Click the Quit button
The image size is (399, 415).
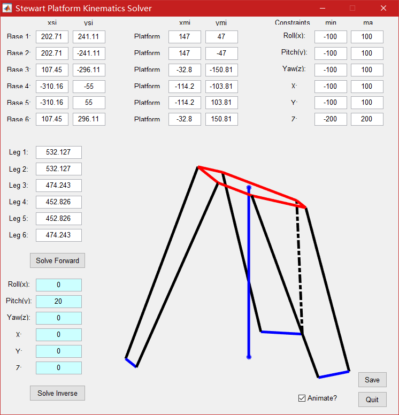tap(372, 399)
